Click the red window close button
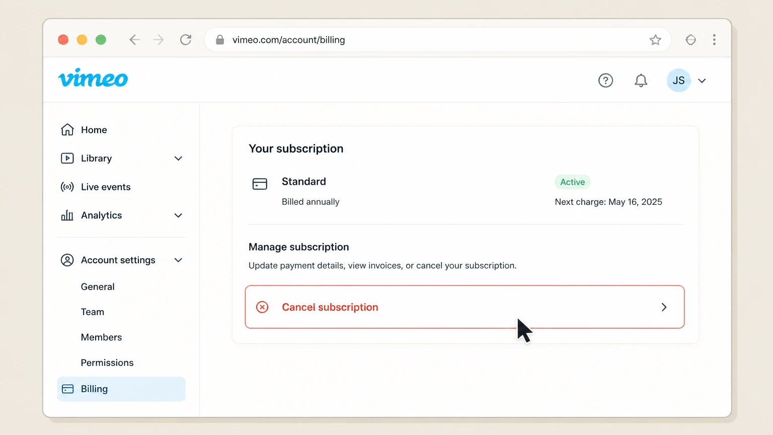The width and height of the screenshot is (773, 435). click(63, 40)
